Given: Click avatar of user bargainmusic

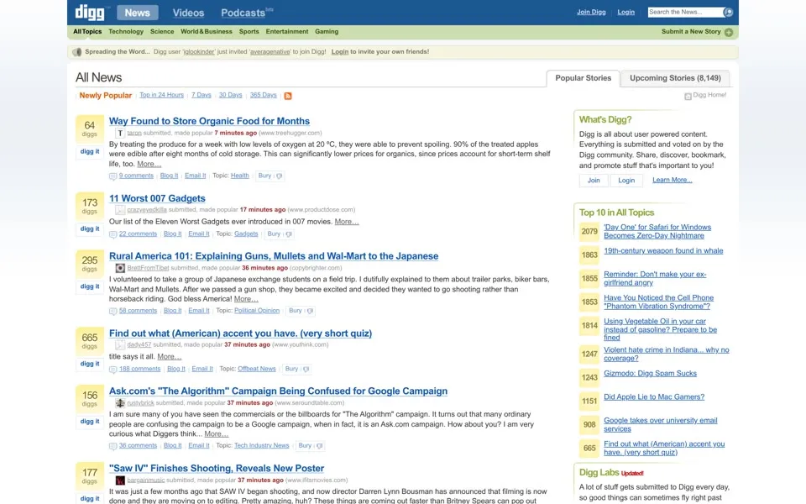Looking at the screenshot, I should tap(120, 480).
